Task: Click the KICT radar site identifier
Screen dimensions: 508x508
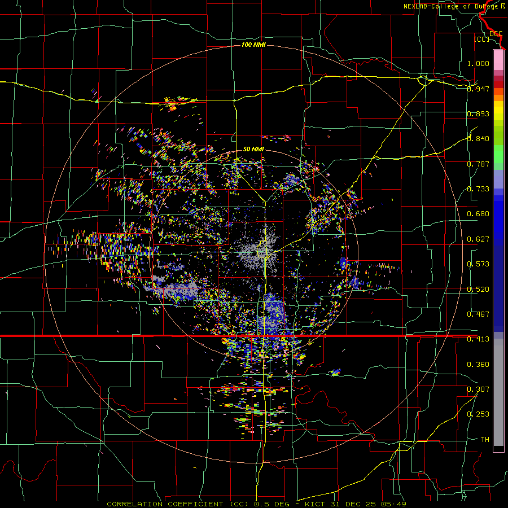Action: pyautogui.click(x=316, y=504)
